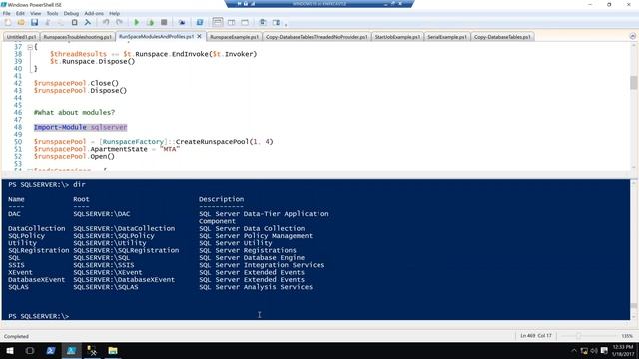The height and width of the screenshot is (359, 639).
Task: Open the Tools menu
Action: click(x=52, y=13)
